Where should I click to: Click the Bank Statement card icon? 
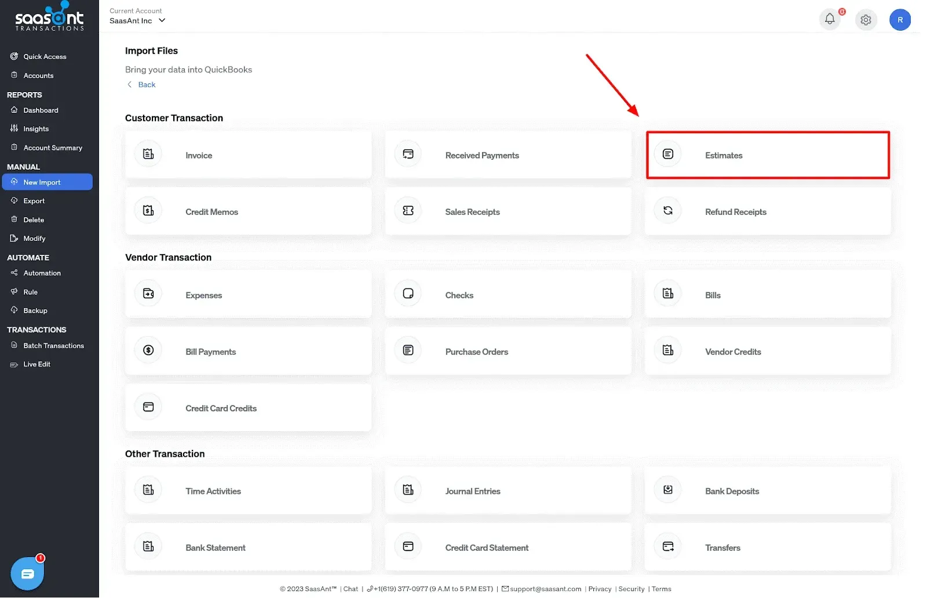(x=148, y=547)
